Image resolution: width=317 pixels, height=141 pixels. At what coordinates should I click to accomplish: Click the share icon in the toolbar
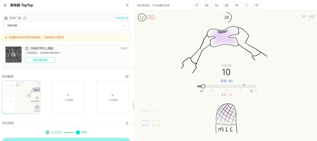coord(257,5)
